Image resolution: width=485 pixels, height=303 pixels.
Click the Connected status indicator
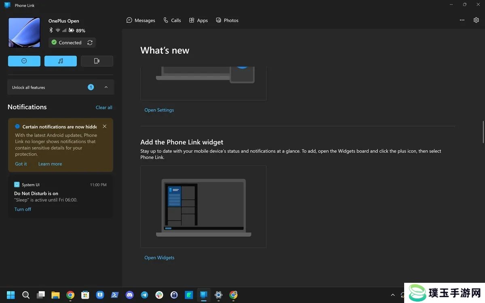[x=67, y=42]
